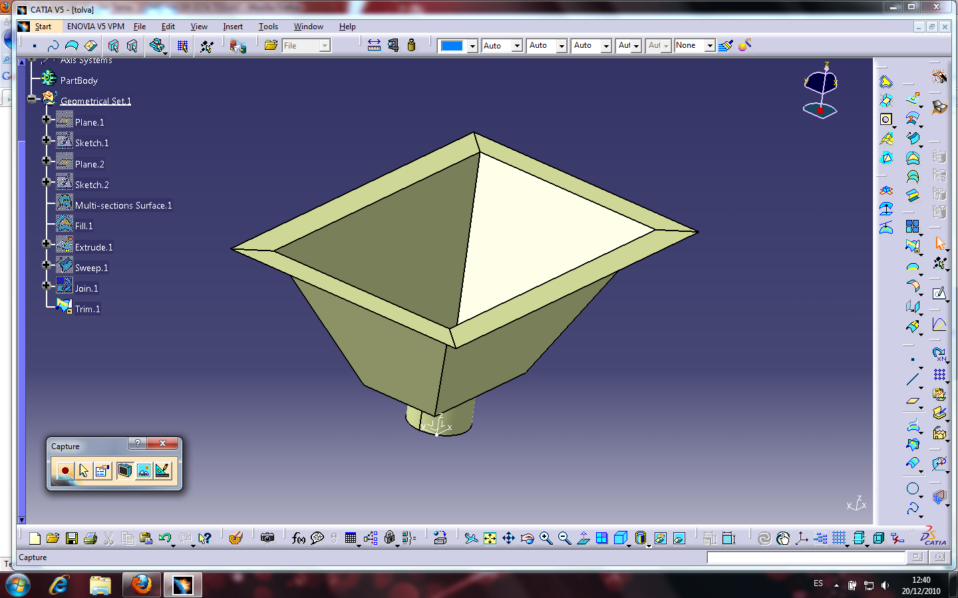Screen dimensions: 958x598
Task: Click the blue graphic properties color swatch
Action: [x=452, y=46]
